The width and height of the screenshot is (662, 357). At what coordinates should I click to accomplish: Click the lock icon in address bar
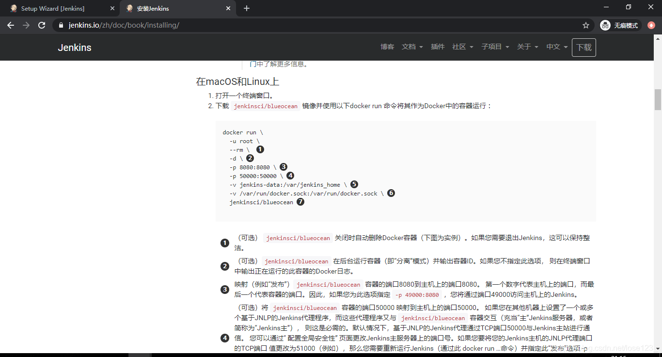click(x=61, y=25)
